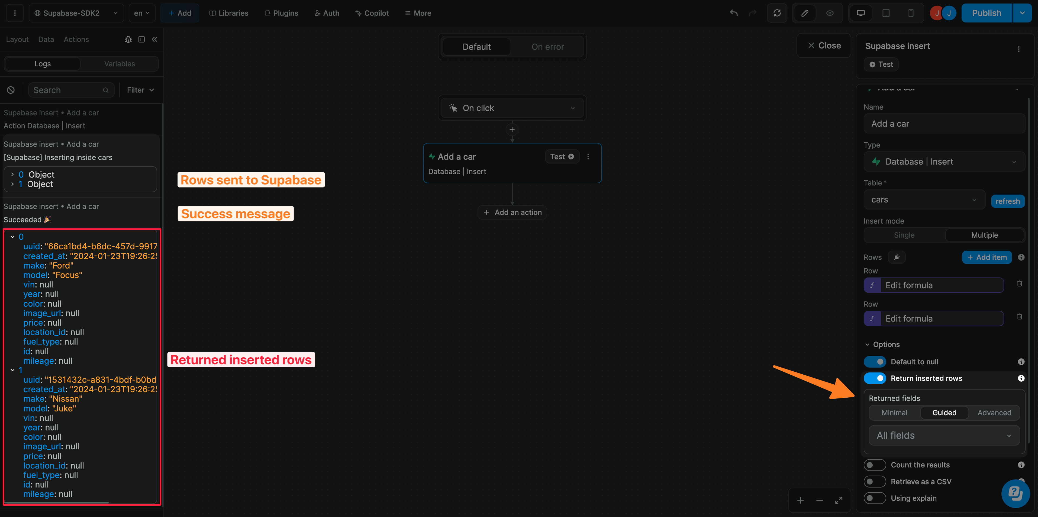This screenshot has width=1038, height=517.
Task: Click the refresh sync icon in top bar
Action: click(777, 13)
